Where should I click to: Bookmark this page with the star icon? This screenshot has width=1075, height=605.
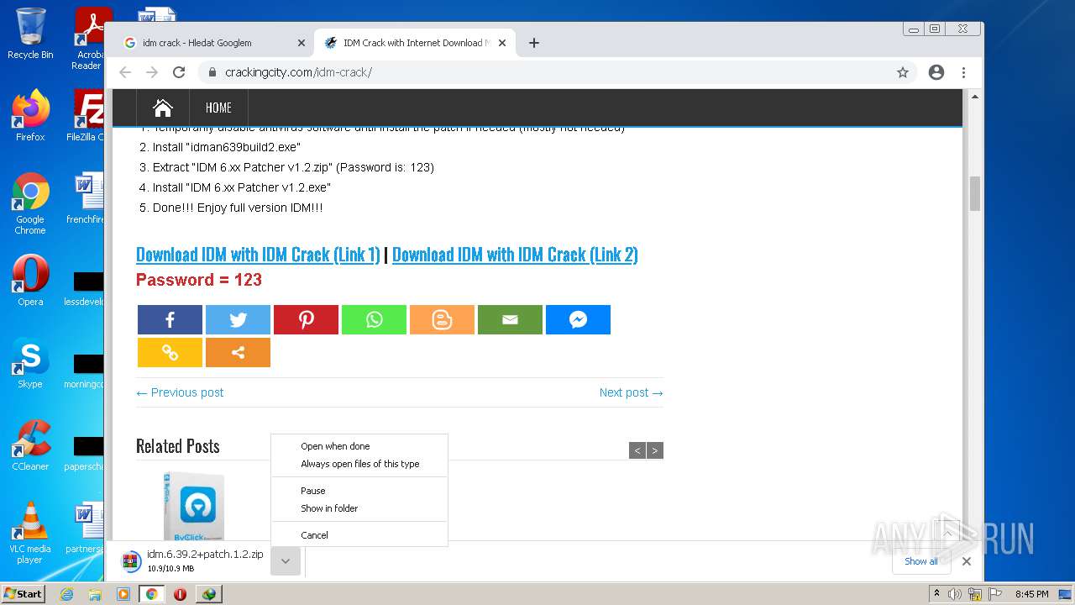coord(903,72)
